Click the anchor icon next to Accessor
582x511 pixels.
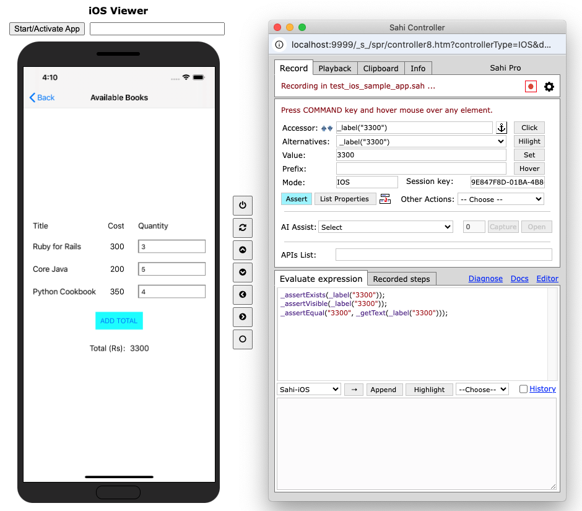[502, 128]
